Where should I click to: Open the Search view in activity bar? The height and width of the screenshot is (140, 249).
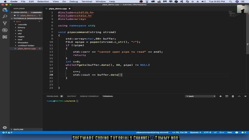pyautogui.click(x=5, y=16)
